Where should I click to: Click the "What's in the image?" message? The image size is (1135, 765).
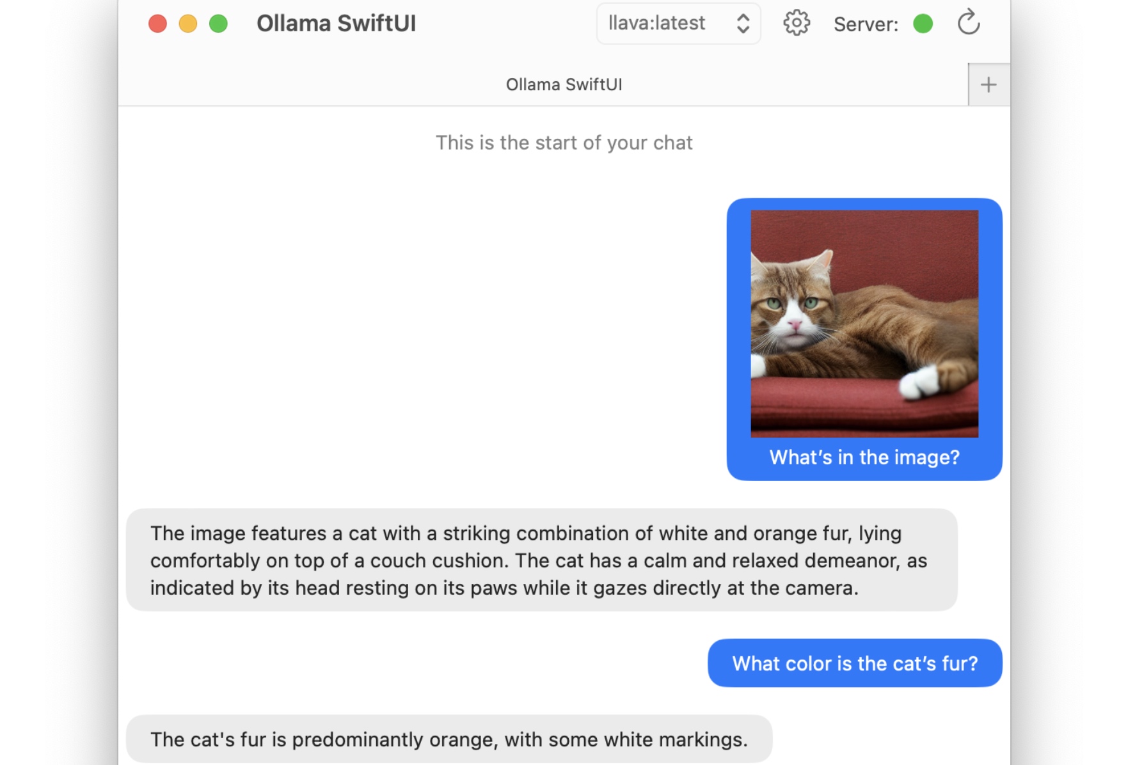pos(864,457)
